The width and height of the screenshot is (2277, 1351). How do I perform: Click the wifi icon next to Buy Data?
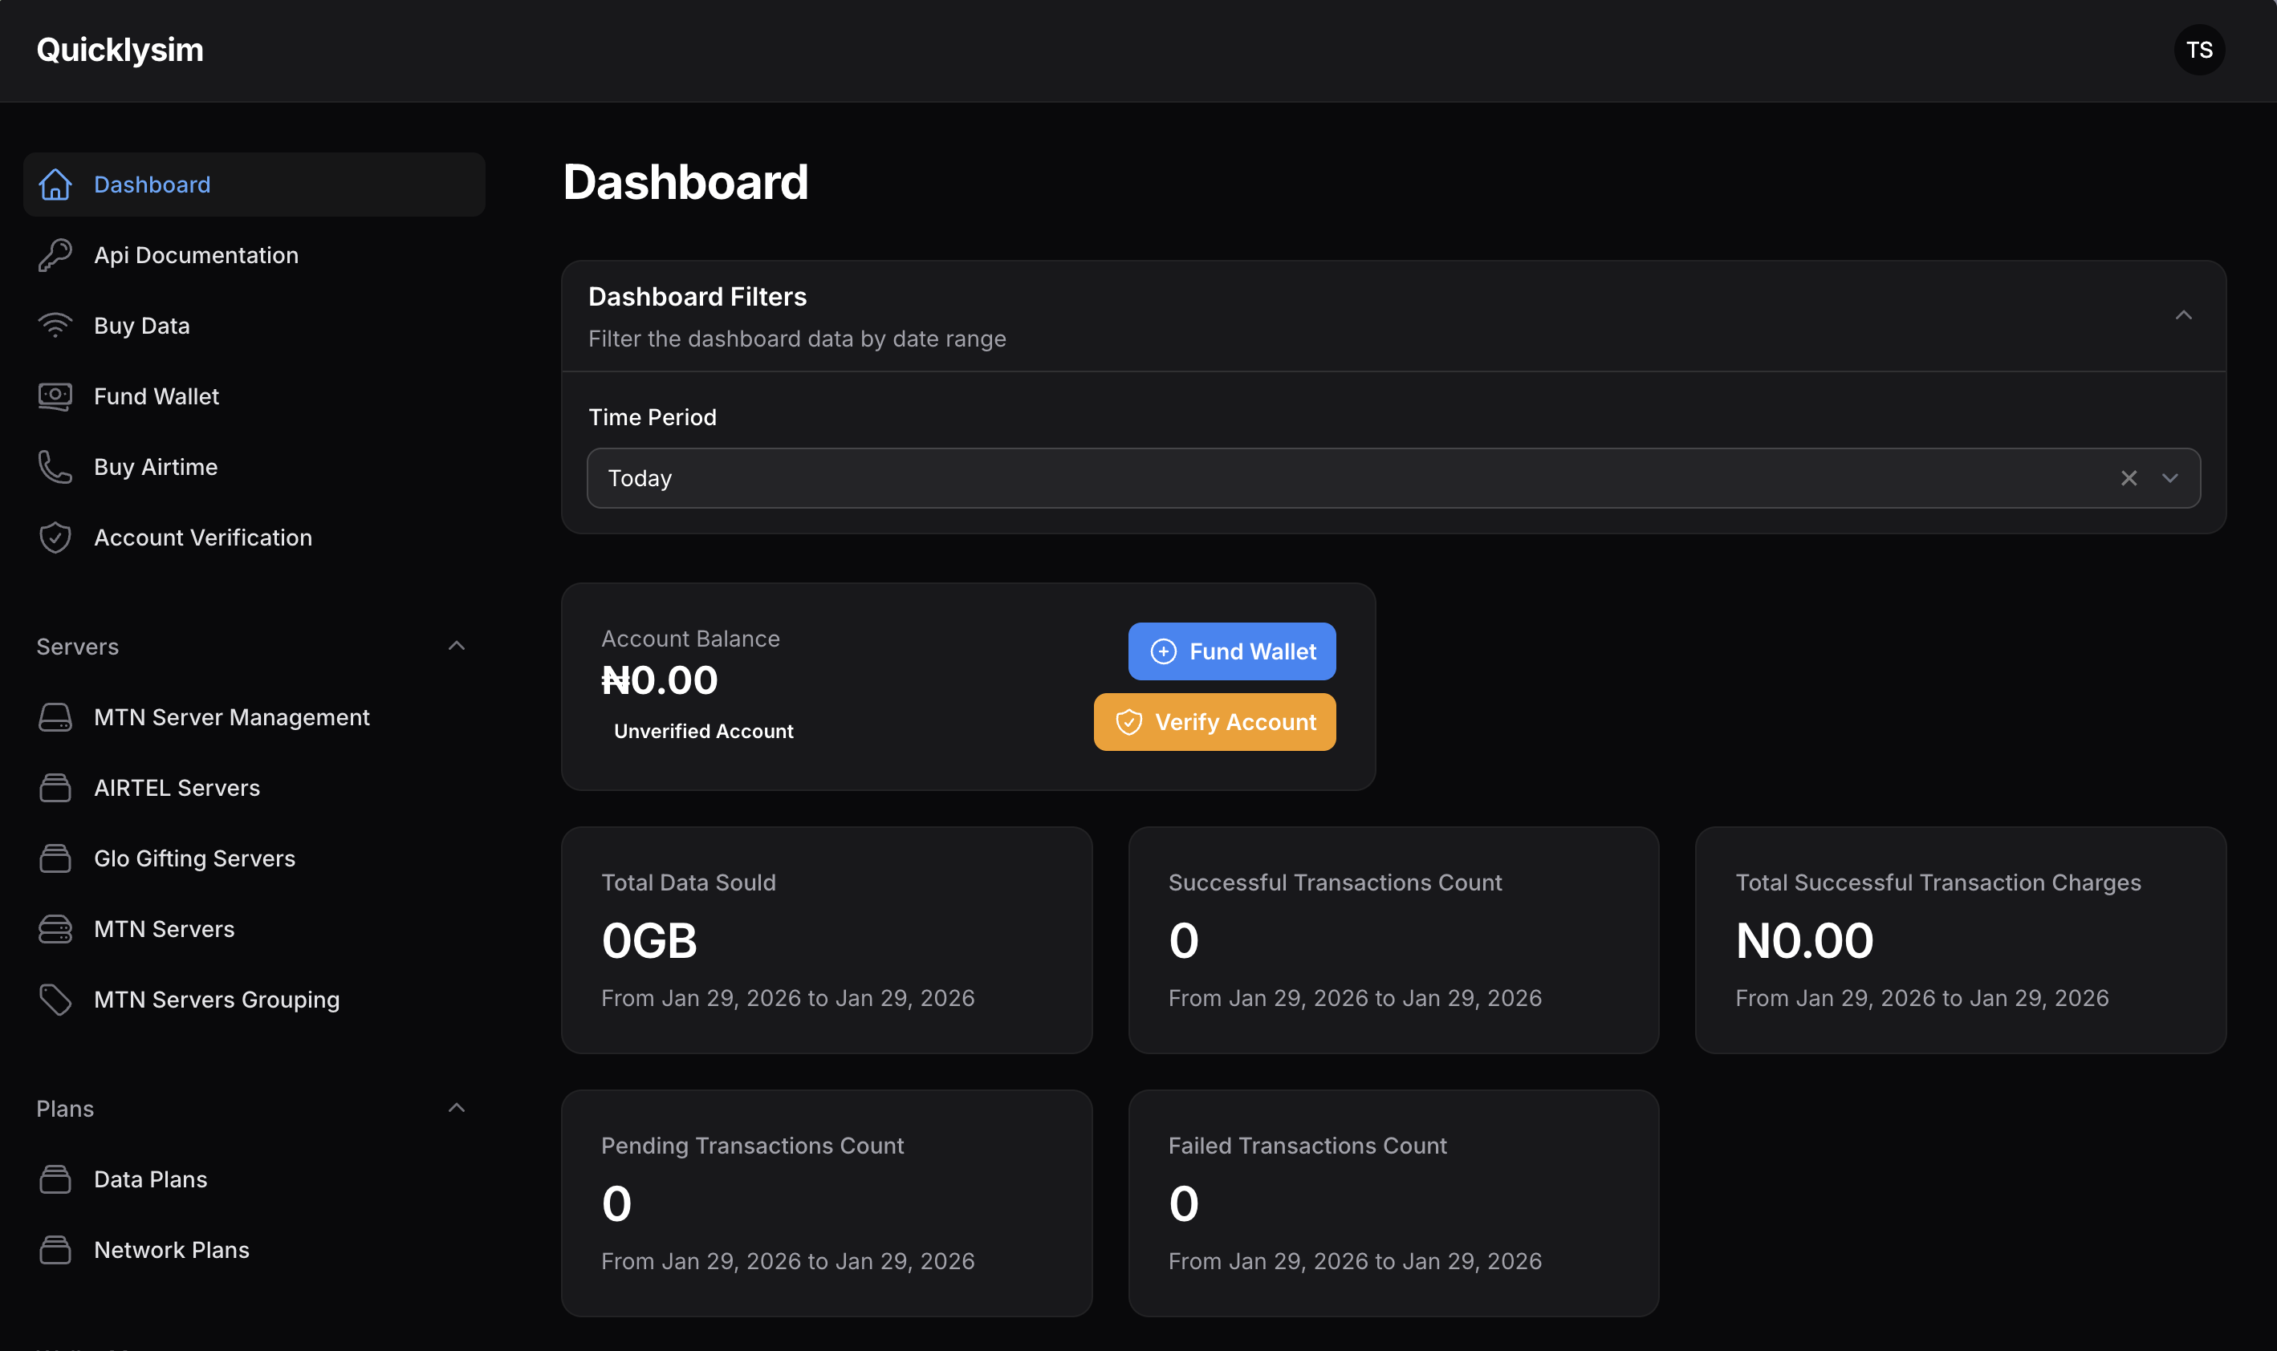pyautogui.click(x=55, y=326)
